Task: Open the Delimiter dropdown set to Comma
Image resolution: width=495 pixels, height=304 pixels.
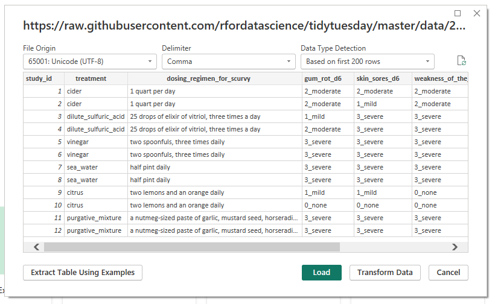Action: tap(229, 62)
